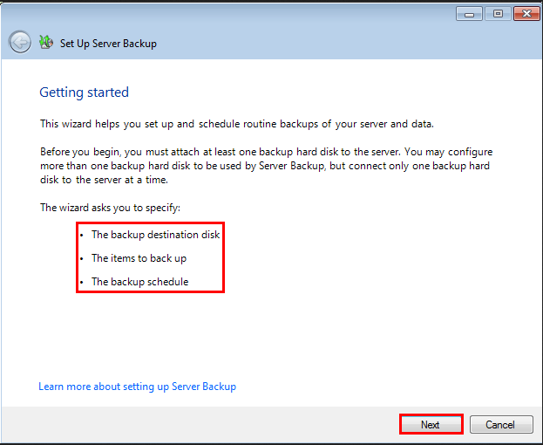543x445 pixels.
Task: Cancel the server backup setup
Action: tap(500, 425)
